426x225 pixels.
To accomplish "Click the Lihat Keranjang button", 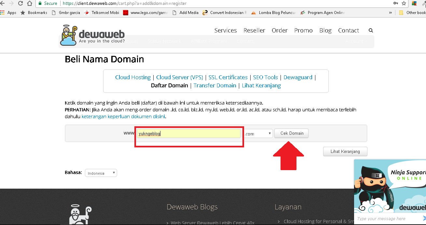I will [x=345, y=151].
